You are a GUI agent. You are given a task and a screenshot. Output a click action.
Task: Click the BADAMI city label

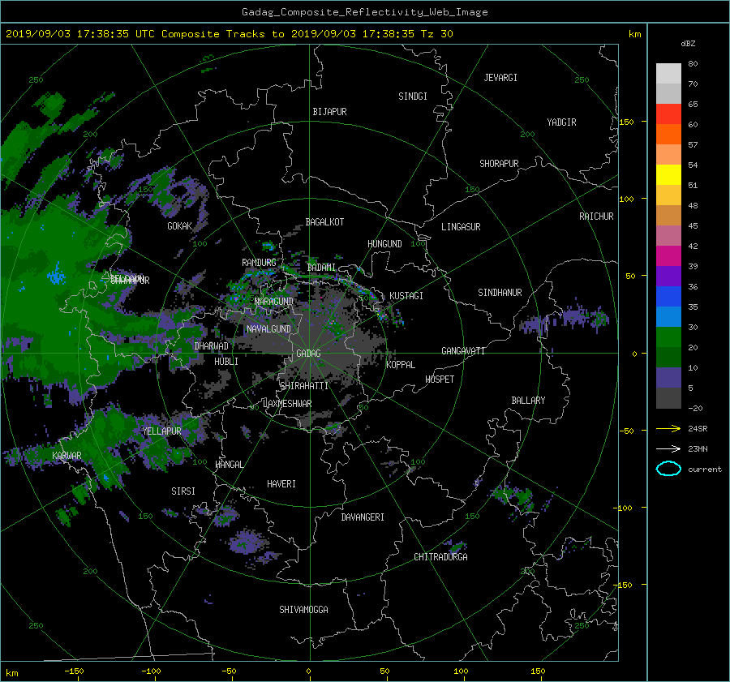tap(321, 268)
